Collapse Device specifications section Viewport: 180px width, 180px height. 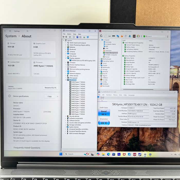[58, 96]
